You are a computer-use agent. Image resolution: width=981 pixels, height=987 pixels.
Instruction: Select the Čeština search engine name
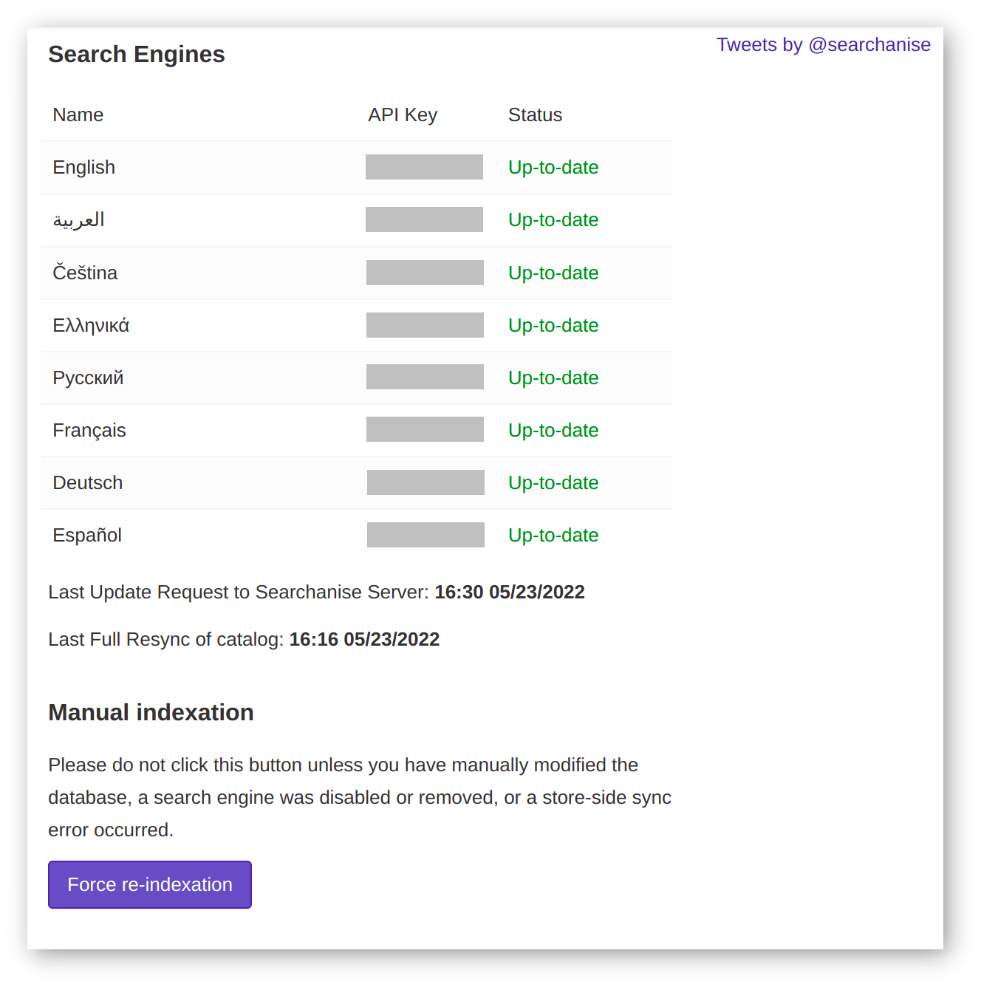[85, 273]
